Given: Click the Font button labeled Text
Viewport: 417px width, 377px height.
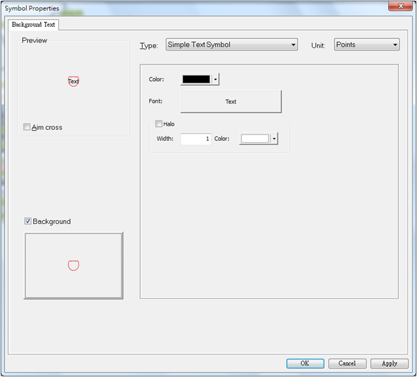Looking at the screenshot, I should coord(231,102).
